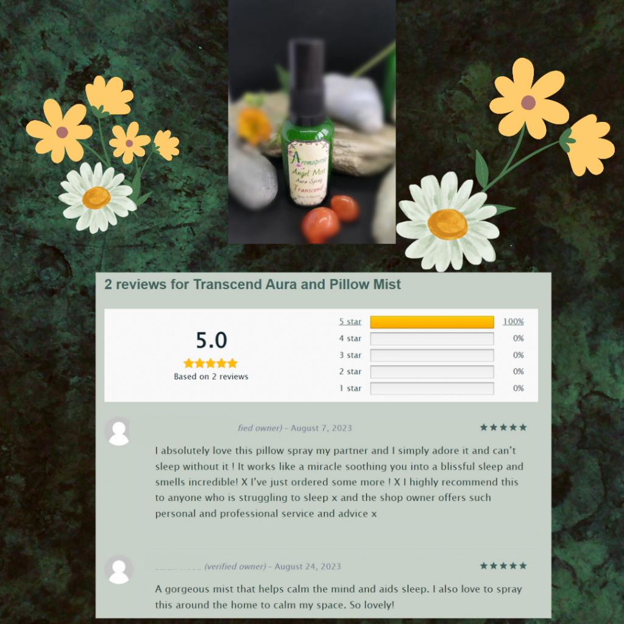Click the five-star rating on August 24 review
Viewport: 624px width, 624px height.
click(503, 565)
